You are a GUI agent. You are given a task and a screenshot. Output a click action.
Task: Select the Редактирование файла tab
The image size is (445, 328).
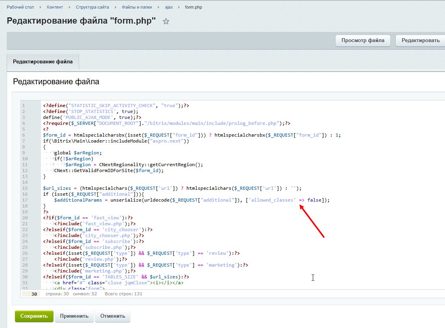[42, 62]
